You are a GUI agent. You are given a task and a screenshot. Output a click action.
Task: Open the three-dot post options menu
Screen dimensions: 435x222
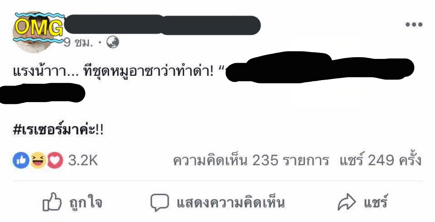pyautogui.click(x=414, y=25)
